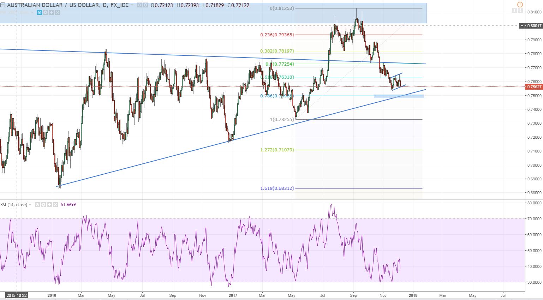Toggle the blue eye icon of the second-row study

pos(40,12)
